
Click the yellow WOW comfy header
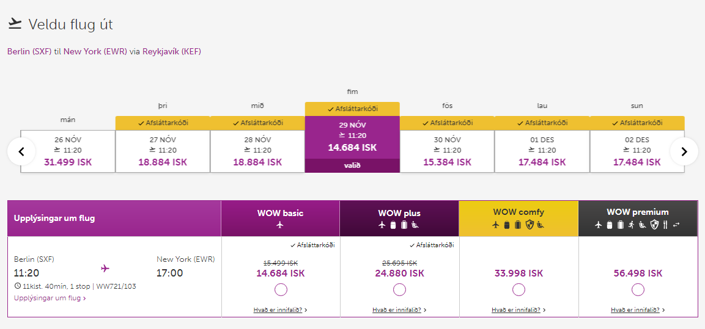point(519,218)
